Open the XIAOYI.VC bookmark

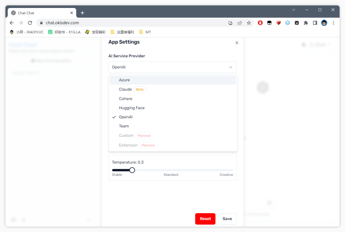(x=27, y=32)
